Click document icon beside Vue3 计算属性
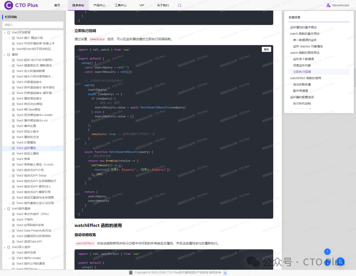 pyautogui.click(x=14, y=143)
